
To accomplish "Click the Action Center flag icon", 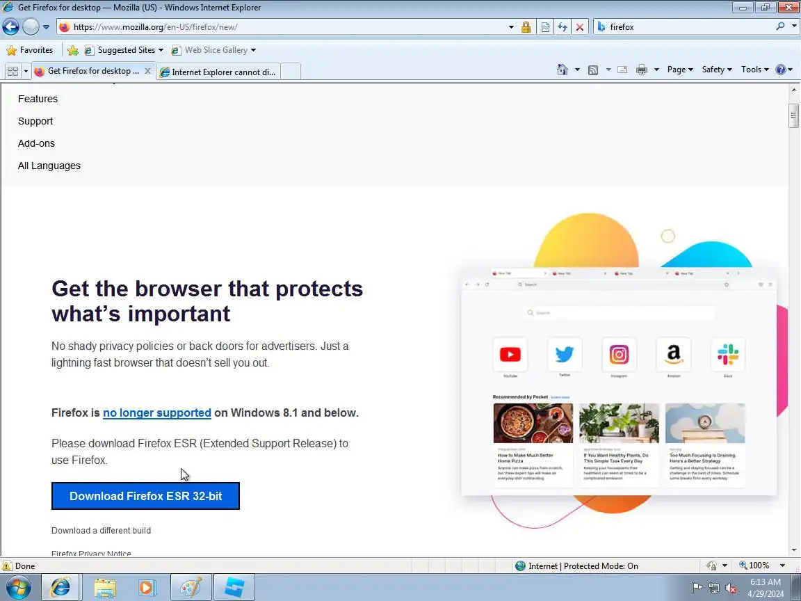I will click(x=696, y=588).
